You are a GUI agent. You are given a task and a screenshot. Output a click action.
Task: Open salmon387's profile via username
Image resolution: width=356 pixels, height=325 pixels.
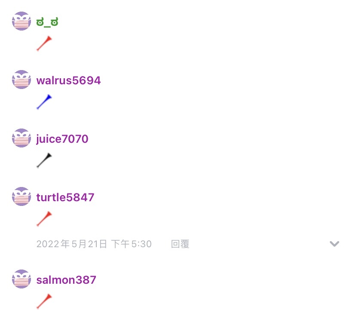(66, 280)
